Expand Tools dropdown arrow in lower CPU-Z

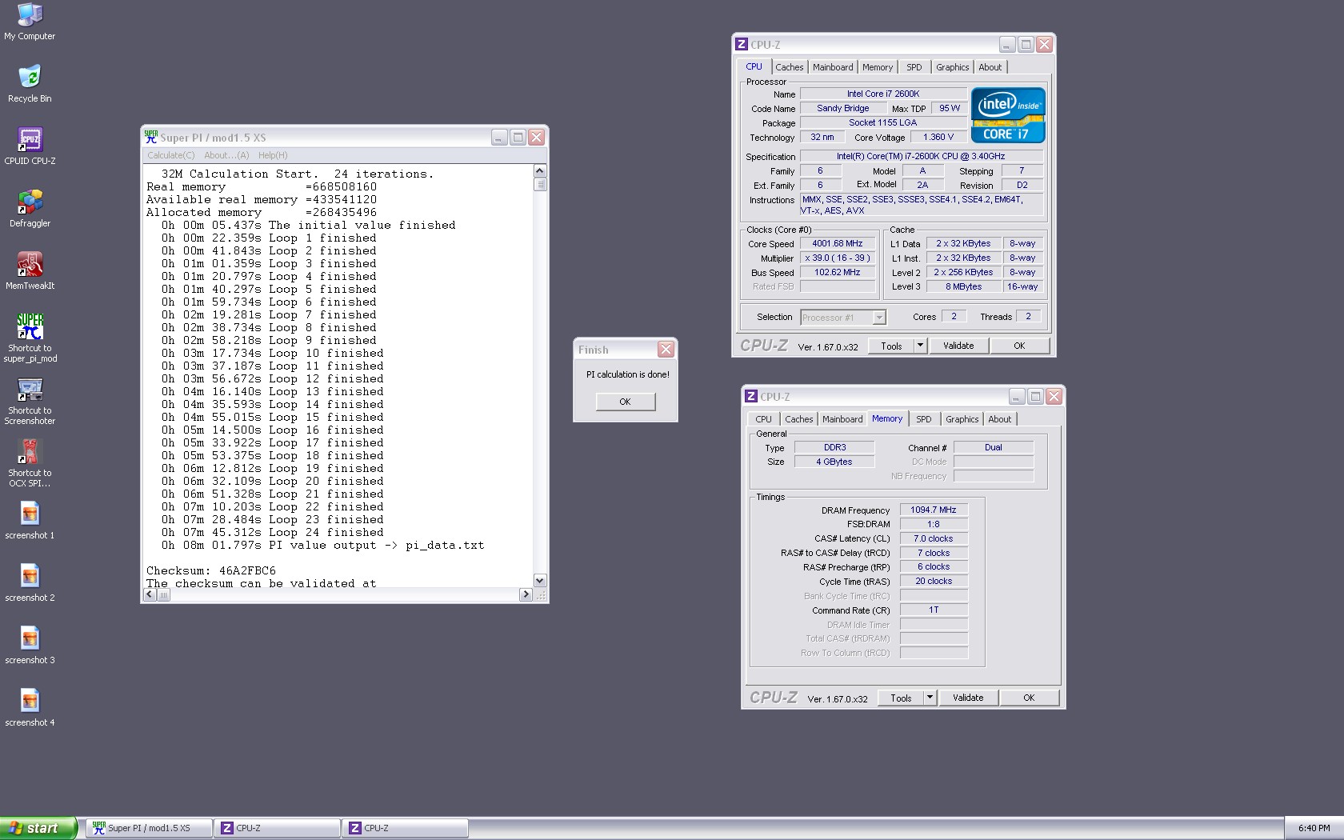pos(930,698)
